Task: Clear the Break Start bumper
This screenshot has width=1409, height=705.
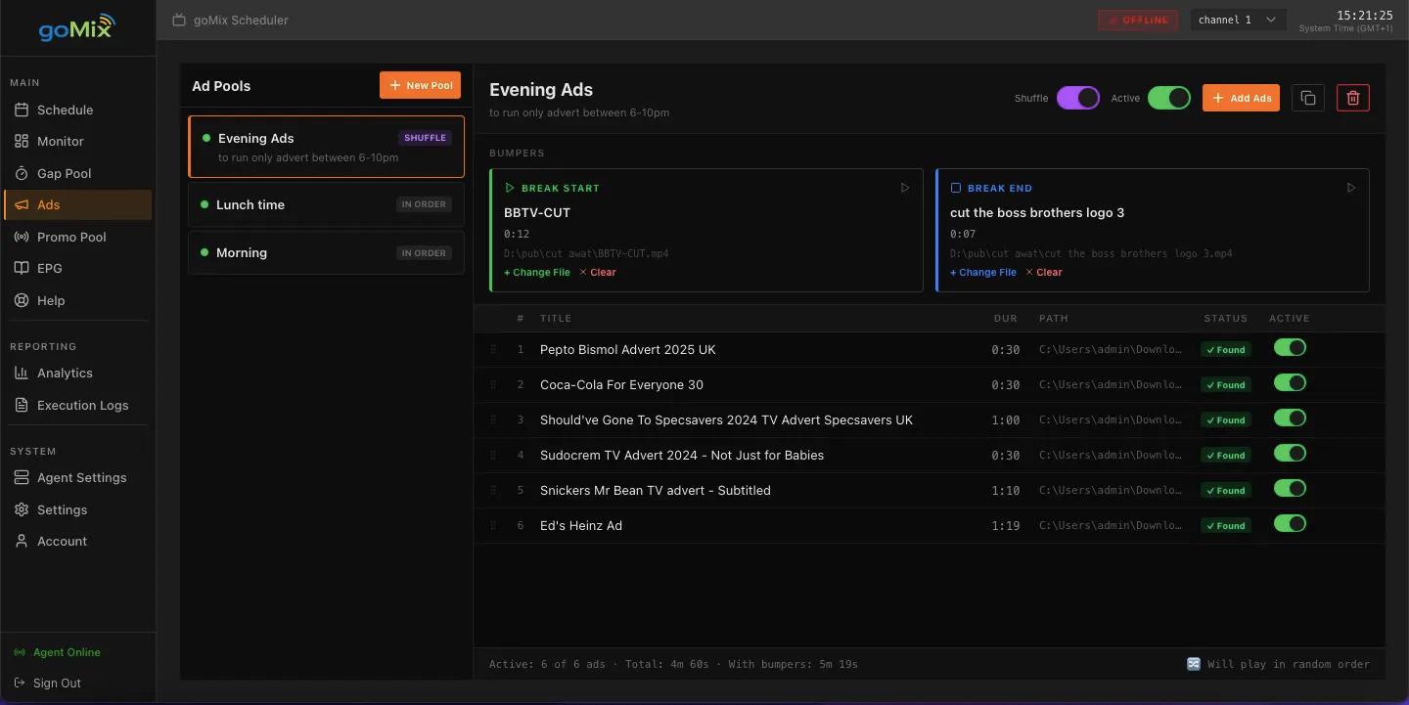Action: tap(598, 273)
